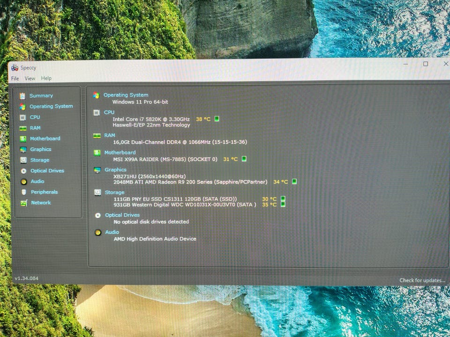Click green indicator beside motherboard 31 °C
The image size is (450, 337).
pyautogui.click(x=244, y=159)
